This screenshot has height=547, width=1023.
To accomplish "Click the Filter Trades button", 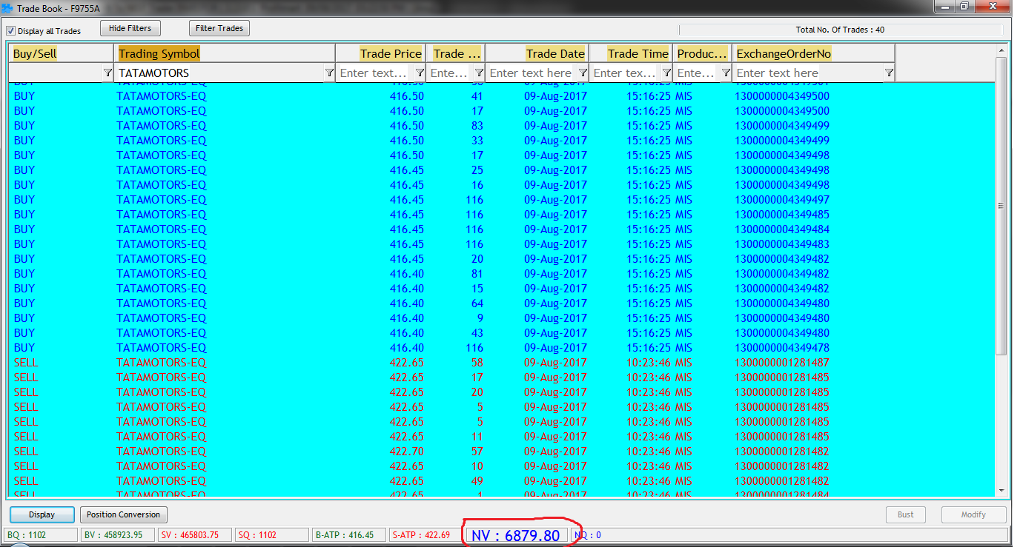I will pos(219,28).
